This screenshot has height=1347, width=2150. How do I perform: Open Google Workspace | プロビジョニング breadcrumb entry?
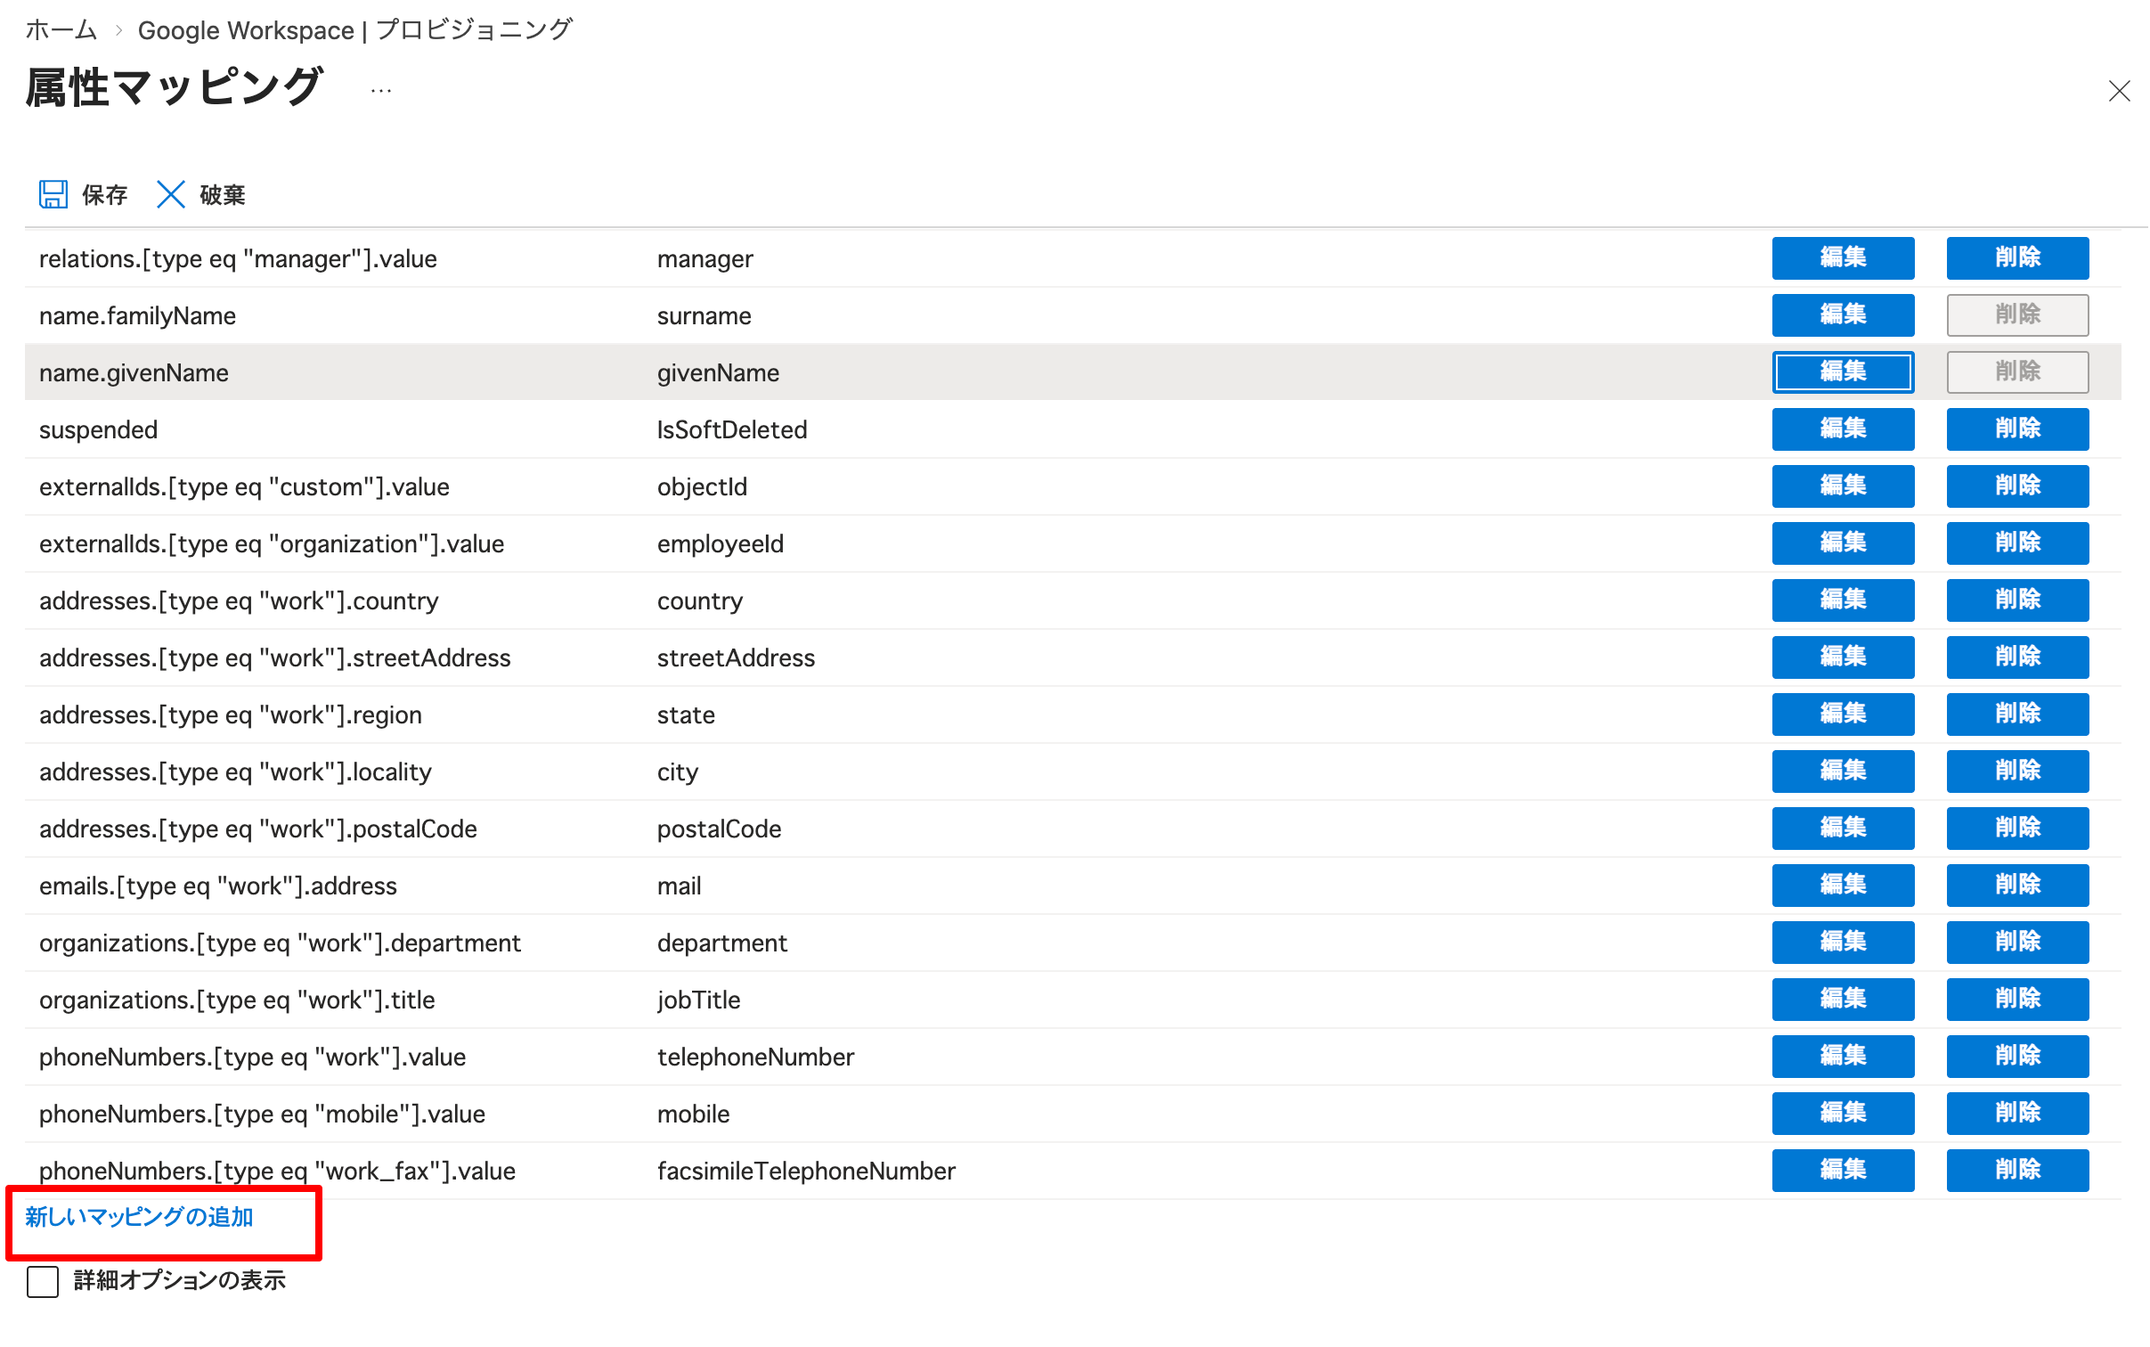click(x=355, y=29)
